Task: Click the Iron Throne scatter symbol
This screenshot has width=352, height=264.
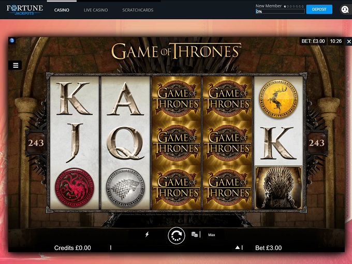Action: tap(278, 187)
